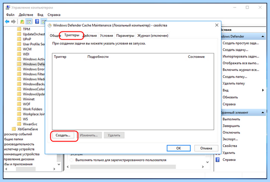
Task: Open the Справка menu in menu bar
Action: (x=54, y=15)
